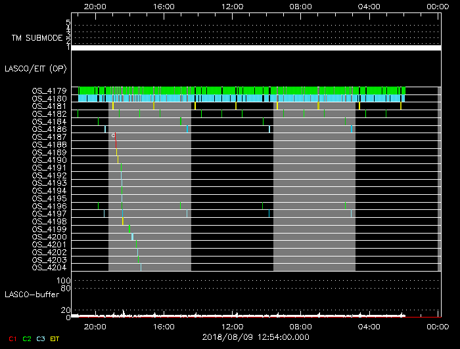Click the 12:00 tick on top time axis

(x=233, y=6)
